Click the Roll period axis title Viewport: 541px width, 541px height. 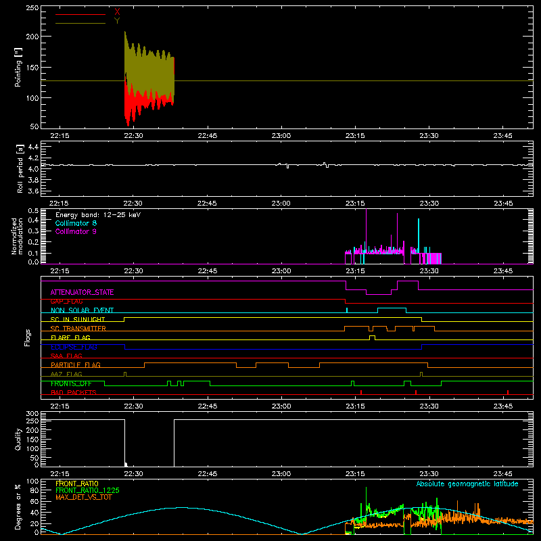(20, 168)
